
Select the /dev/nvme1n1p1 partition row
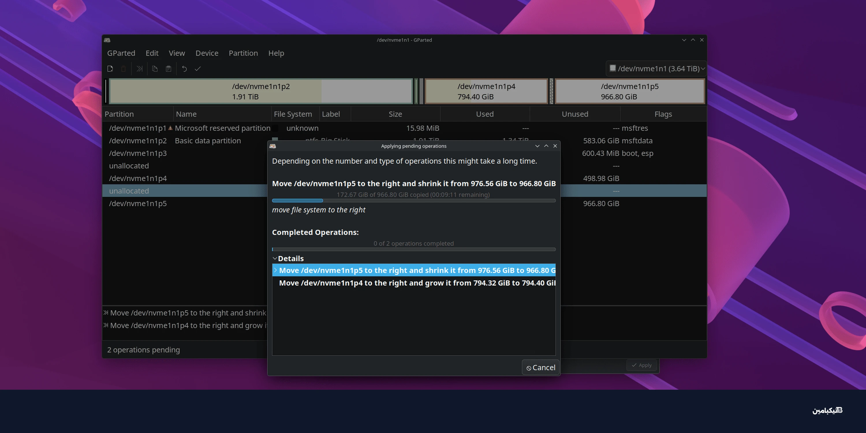coord(404,128)
